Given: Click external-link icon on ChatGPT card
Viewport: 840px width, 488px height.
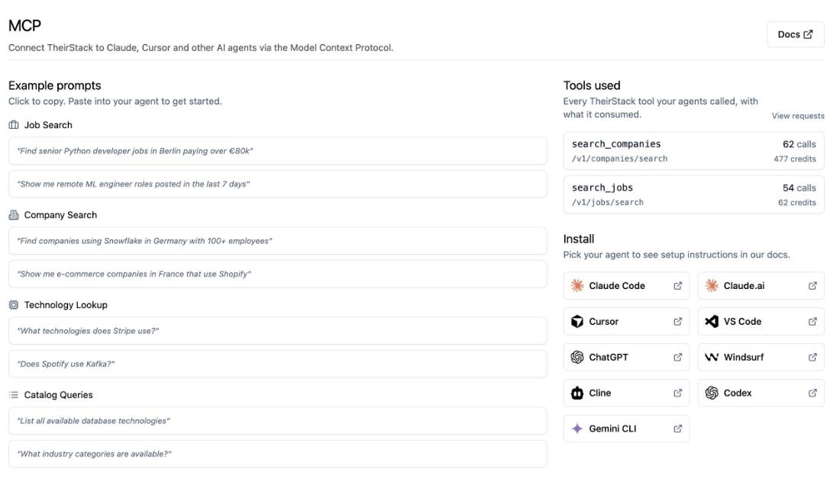Looking at the screenshot, I should coord(677,357).
